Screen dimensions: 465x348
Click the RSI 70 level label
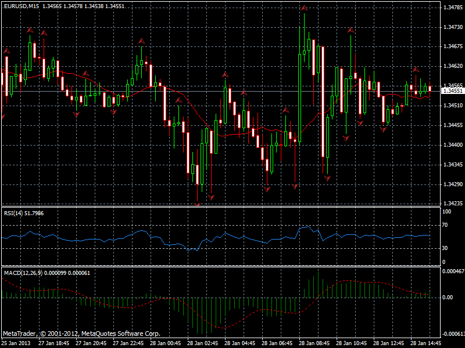pyautogui.click(x=446, y=224)
